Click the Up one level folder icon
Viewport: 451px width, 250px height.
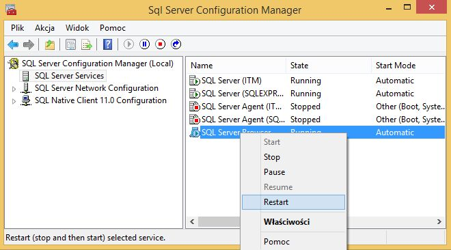[50, 44]
